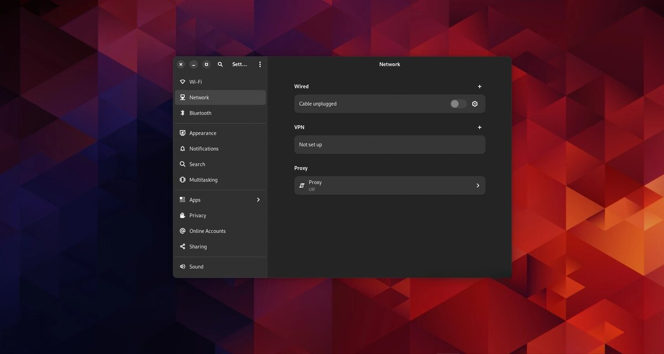This screenshot has width=664, height=354.
Task: Select Network in the sidebar
Action: (x=199, y=97)
